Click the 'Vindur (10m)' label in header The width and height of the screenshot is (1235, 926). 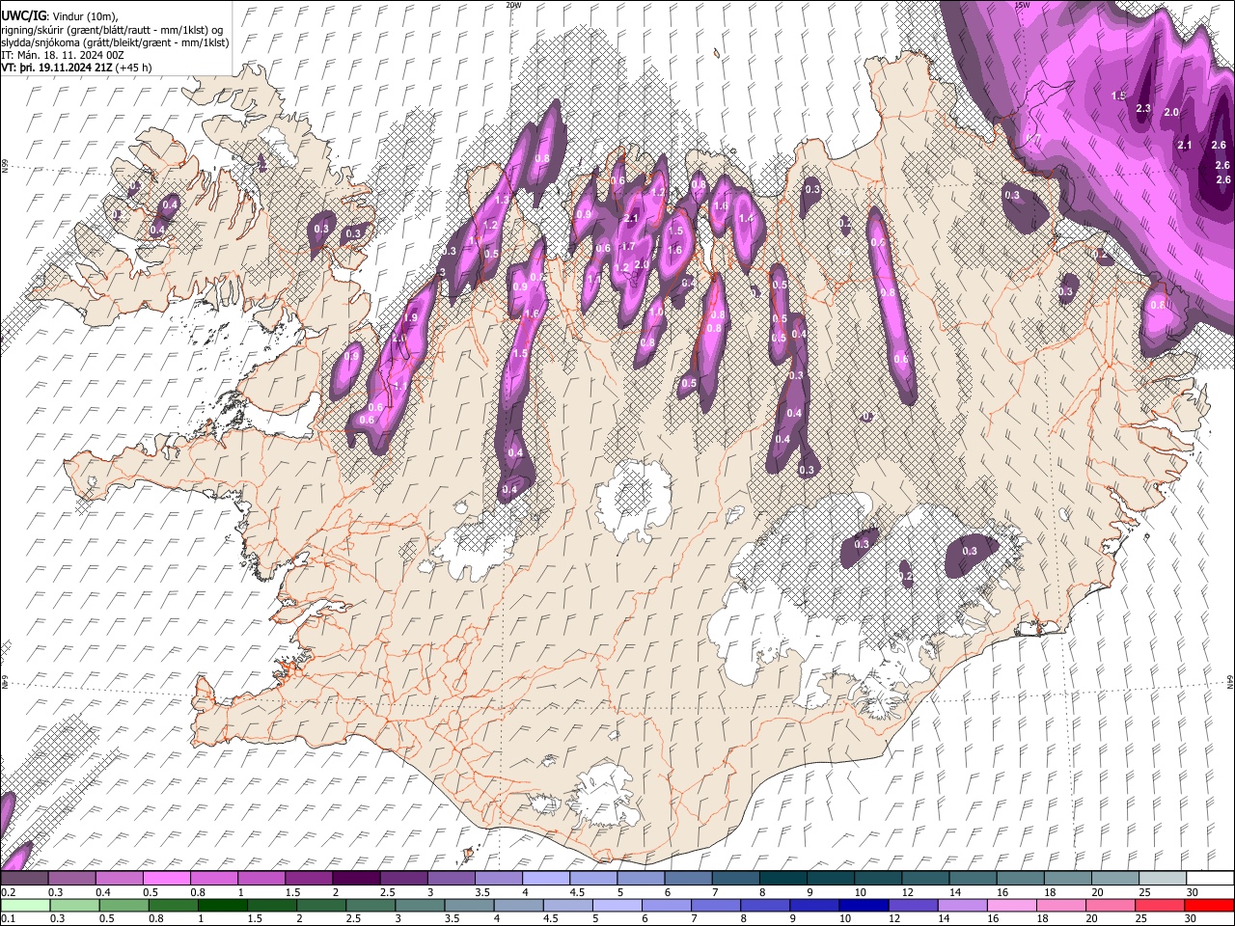[86, 16]
